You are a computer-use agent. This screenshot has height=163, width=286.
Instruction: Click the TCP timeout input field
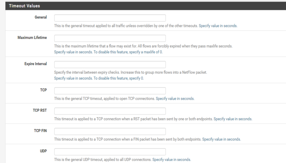[x=110, y=91]
